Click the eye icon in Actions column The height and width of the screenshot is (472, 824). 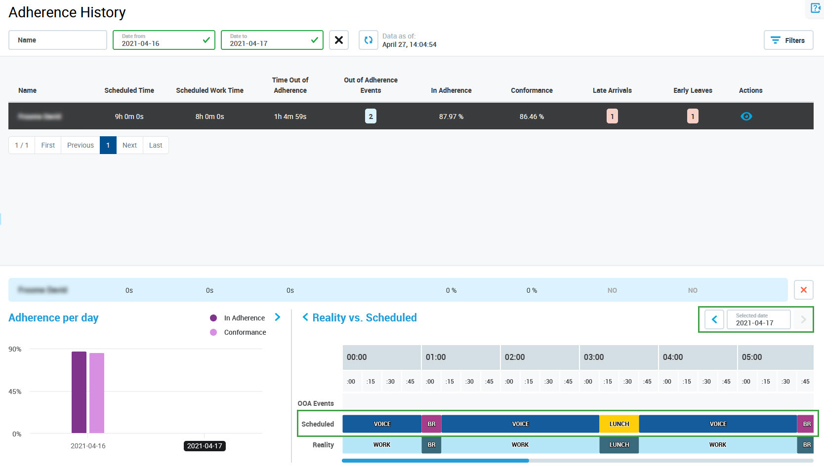(746, 117)
